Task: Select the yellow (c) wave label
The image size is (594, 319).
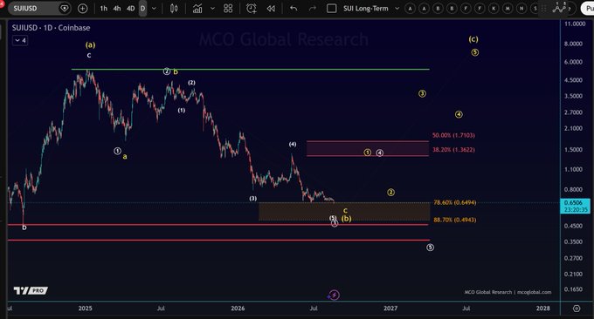Action: pos(473,39)
